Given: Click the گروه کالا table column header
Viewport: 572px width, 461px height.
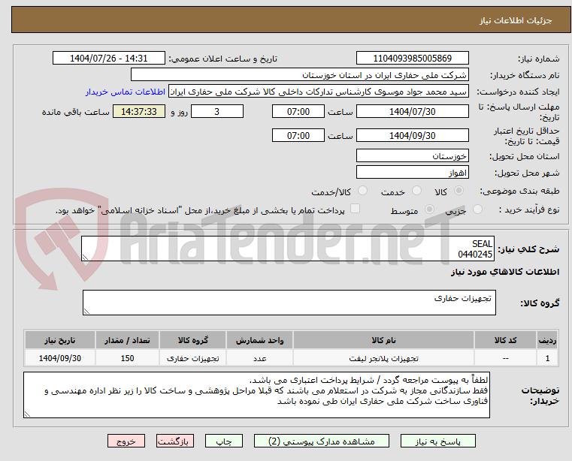Looking at the screenshot, I should [193, 340].
